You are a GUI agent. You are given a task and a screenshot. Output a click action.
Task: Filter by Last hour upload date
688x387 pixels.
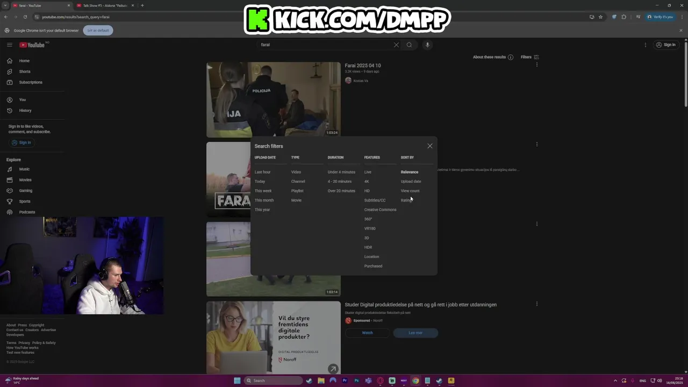click(263, 172)
